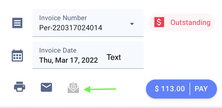Screen dimensions: 222x108
Task: Click the "Invoice Date" field label
Action: pos(58,50)
